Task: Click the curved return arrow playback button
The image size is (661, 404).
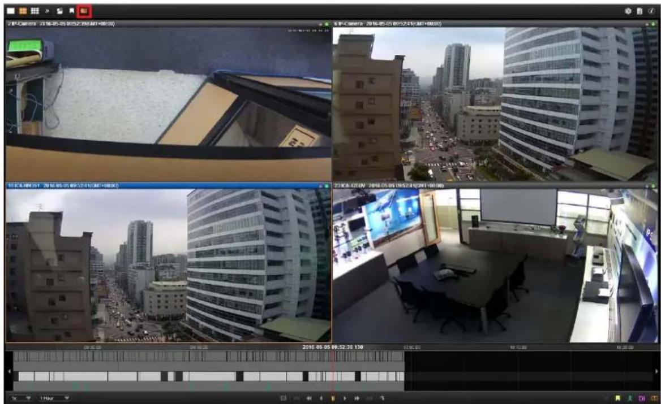Action: coord(382,398)
